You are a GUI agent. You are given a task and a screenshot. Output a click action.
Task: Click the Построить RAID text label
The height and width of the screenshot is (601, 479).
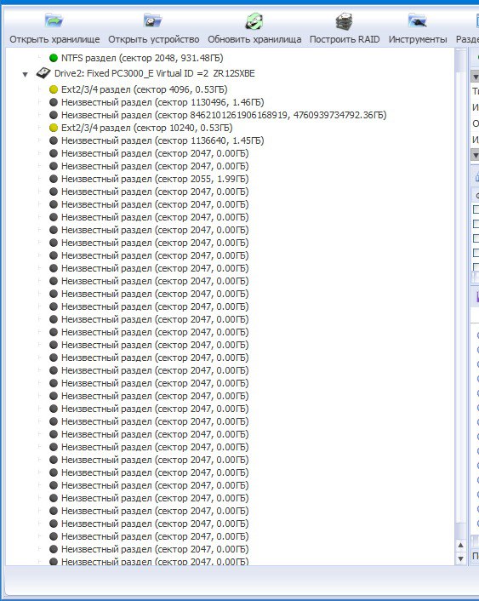tap(345, 39)
